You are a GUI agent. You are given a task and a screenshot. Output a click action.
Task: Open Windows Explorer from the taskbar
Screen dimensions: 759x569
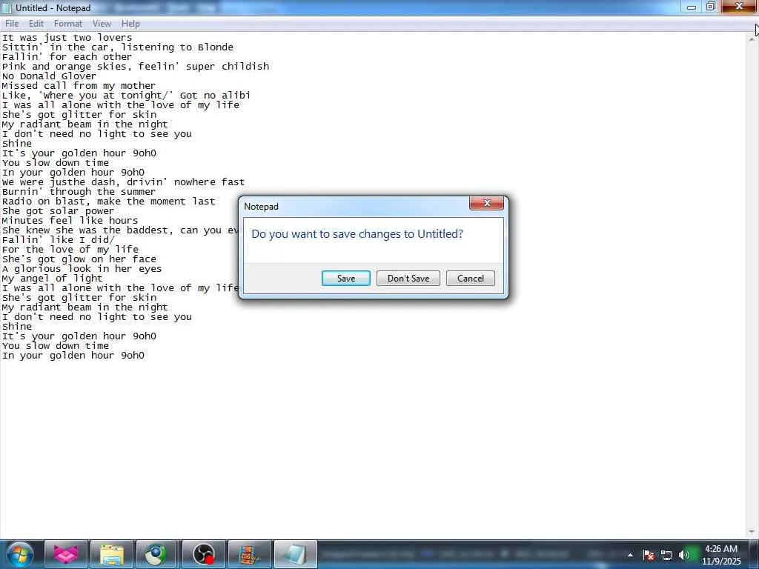tap(112, 554)
